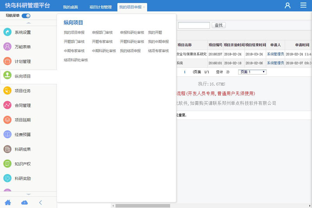Click the sidebar menu down arrow
Viewport: 312px width, 208px height.
click(x=28, y=194)
